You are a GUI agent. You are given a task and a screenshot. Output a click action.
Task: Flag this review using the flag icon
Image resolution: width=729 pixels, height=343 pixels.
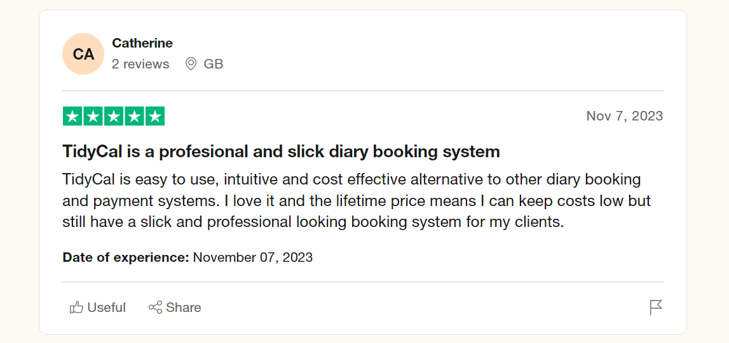click(x=656, y=307)
